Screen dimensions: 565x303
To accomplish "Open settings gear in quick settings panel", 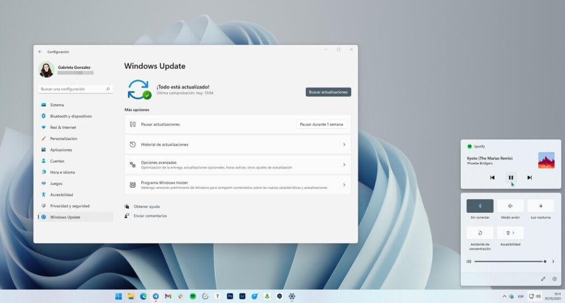I will (x=555, y=279).
